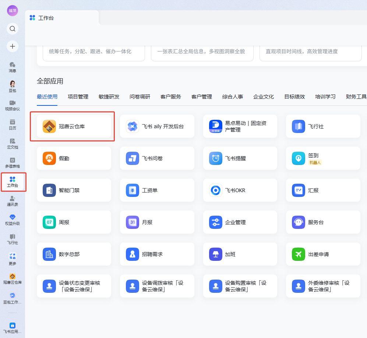
Task: Open the 智能门禁 app
Action: point(74,190)
